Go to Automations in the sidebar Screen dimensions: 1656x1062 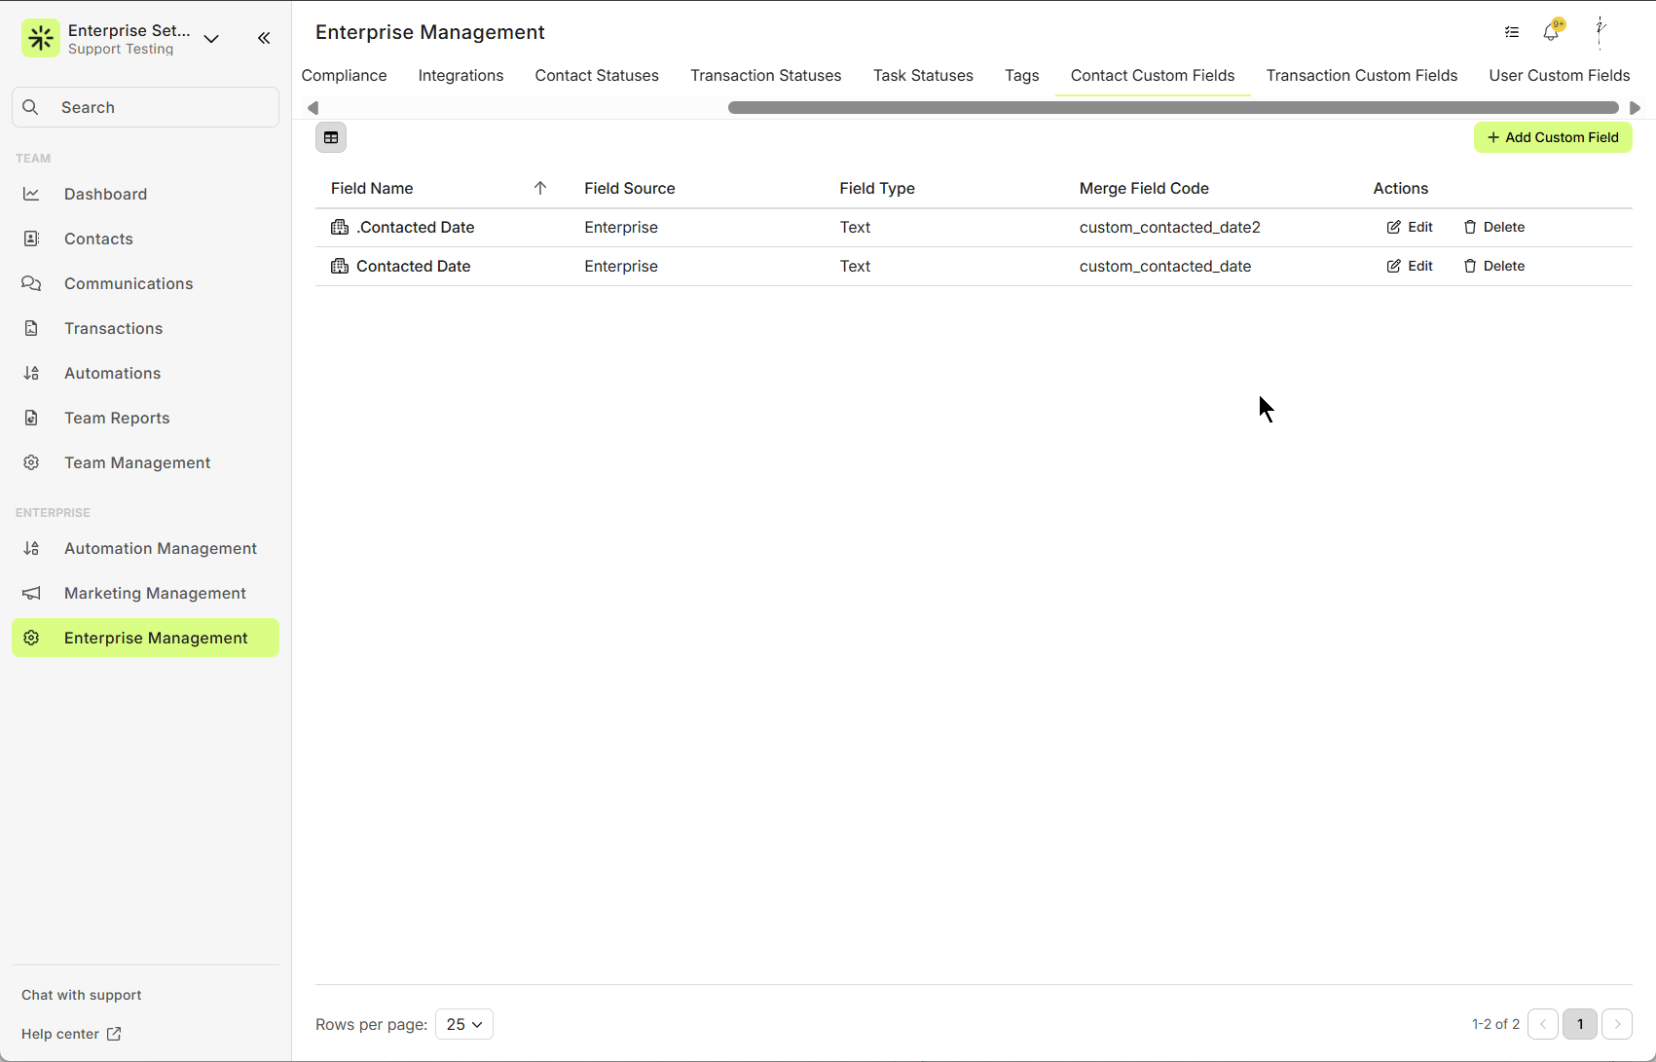point(112,373)
